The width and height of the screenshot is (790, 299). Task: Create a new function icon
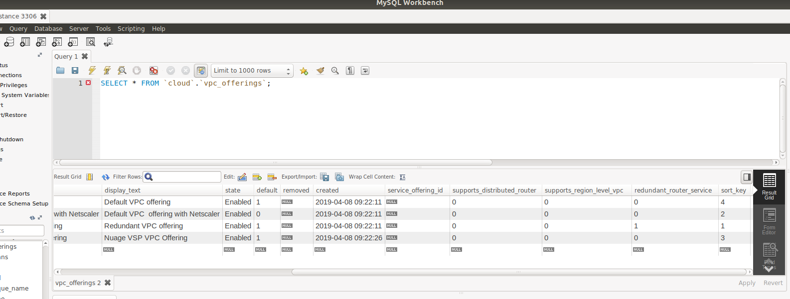(73, 42)
